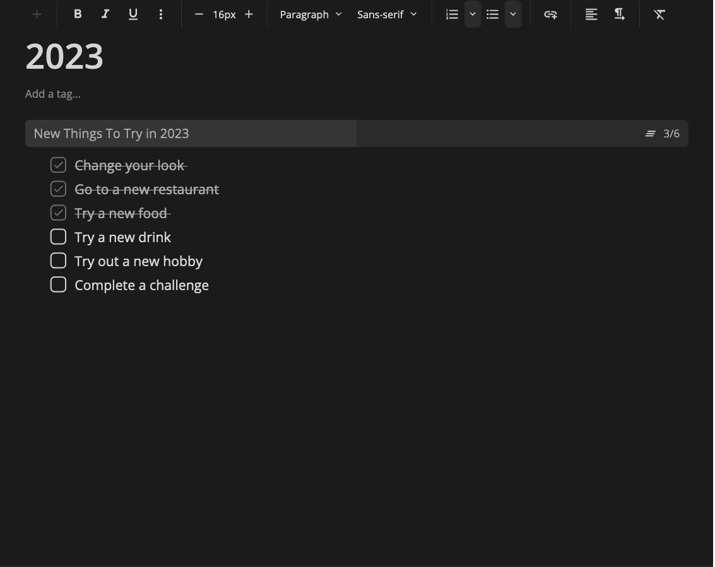Image resolution: width=715 pixels, height=567 pixels.
Task: Decrease font size with the minus button
Action: tap(199, 14)
